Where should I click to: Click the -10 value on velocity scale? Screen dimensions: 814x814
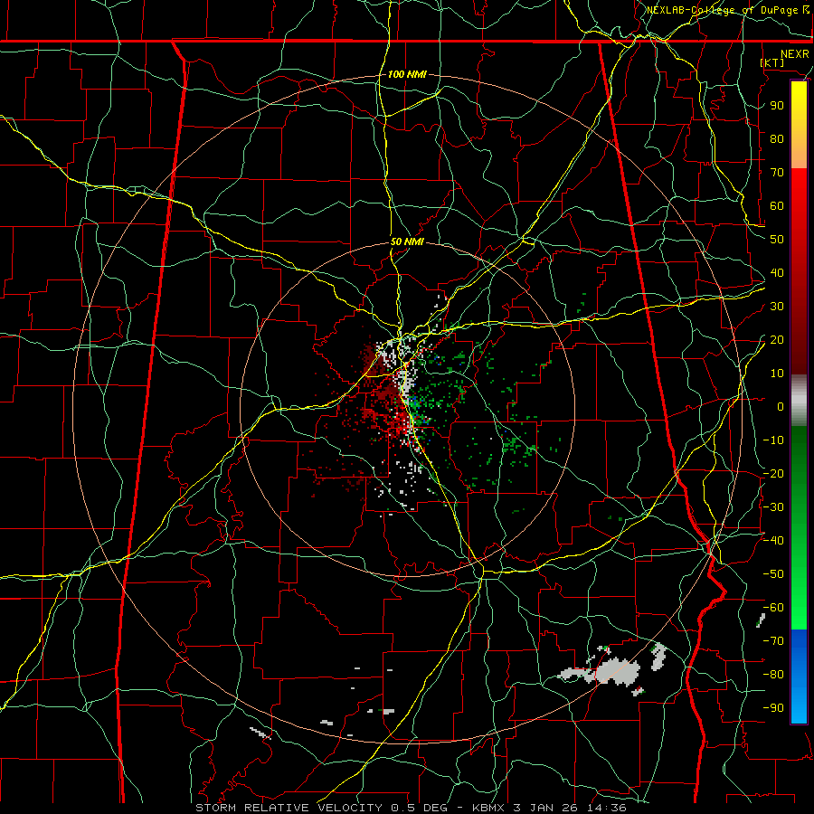(x=773, y=440)
